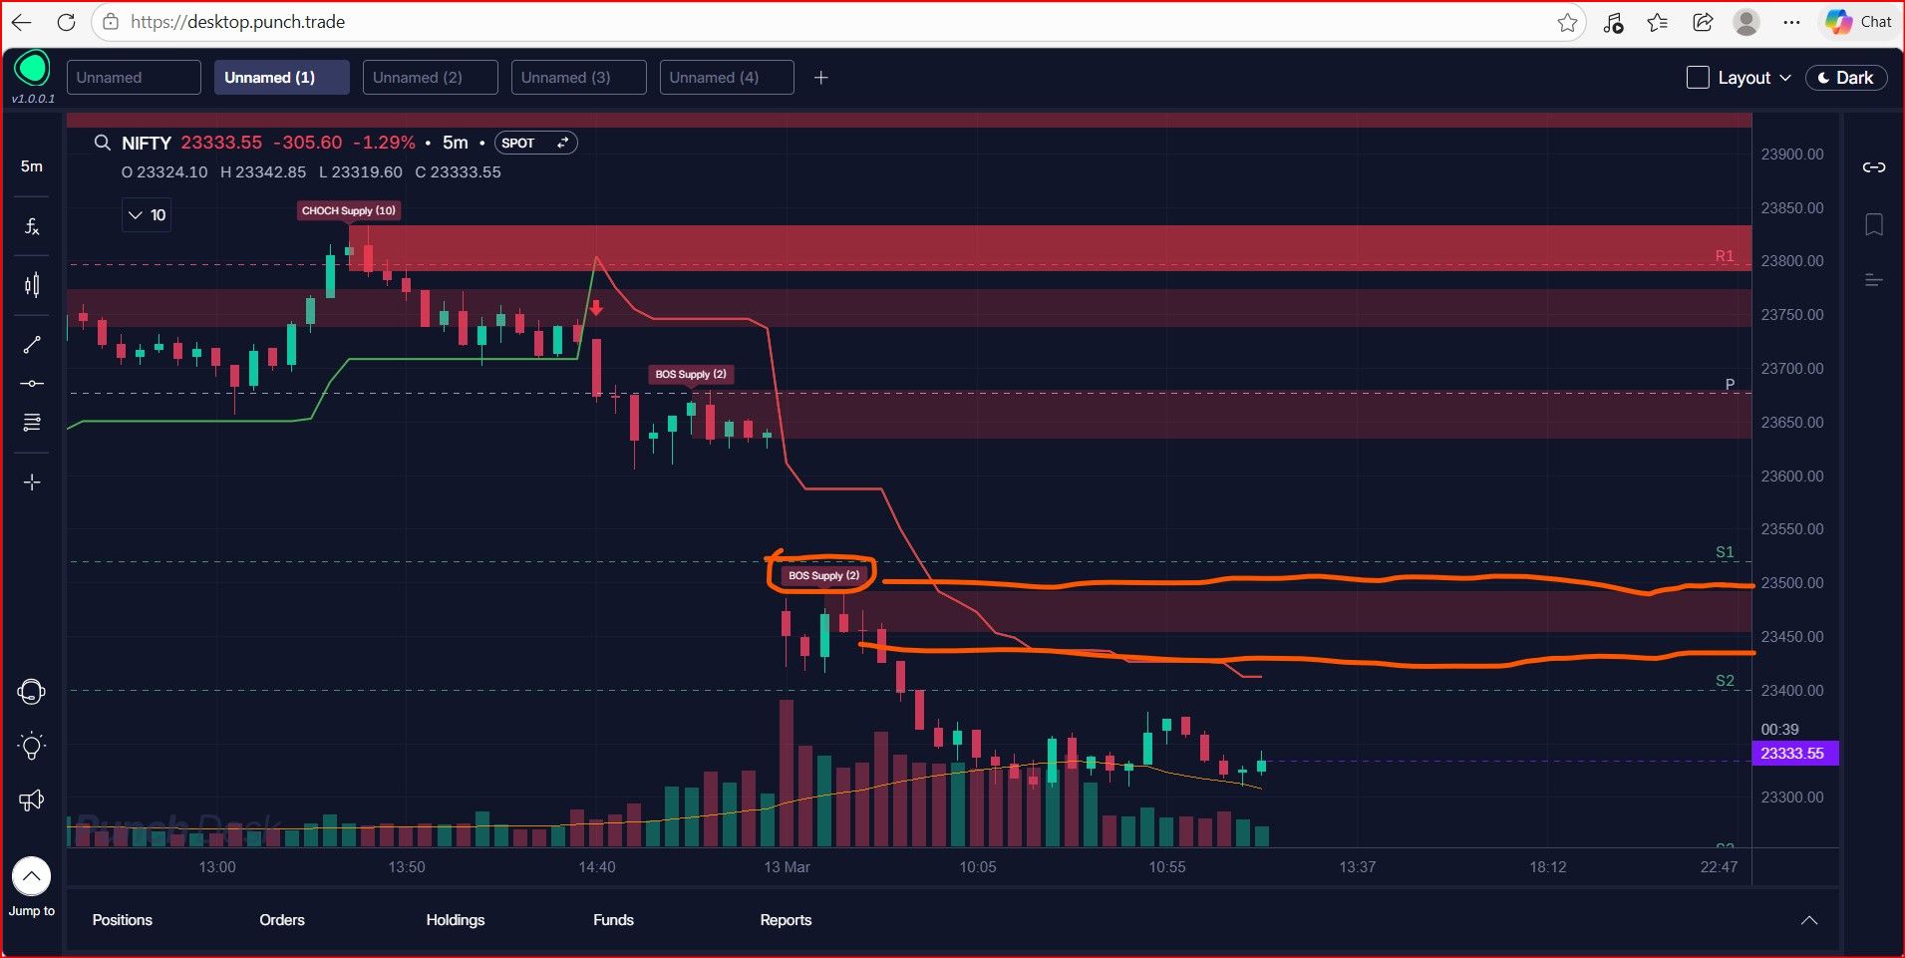Select the candlestick chart type icon
This screenshot has width=1905, height=958.
(32, 285)
